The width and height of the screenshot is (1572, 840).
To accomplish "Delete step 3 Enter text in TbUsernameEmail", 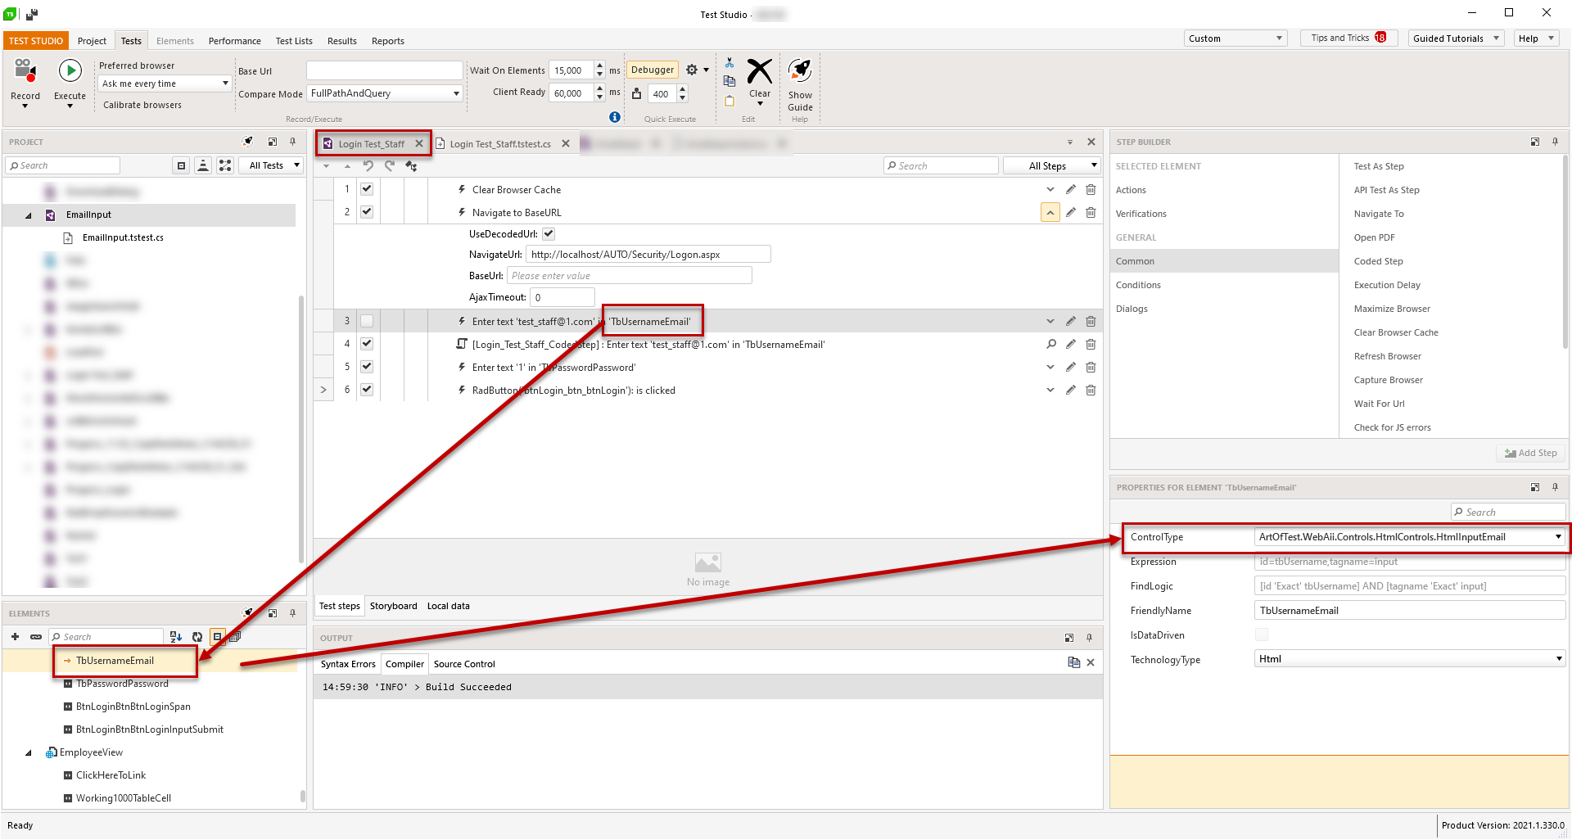I will pyautogui.click(x=1091, y=321).
